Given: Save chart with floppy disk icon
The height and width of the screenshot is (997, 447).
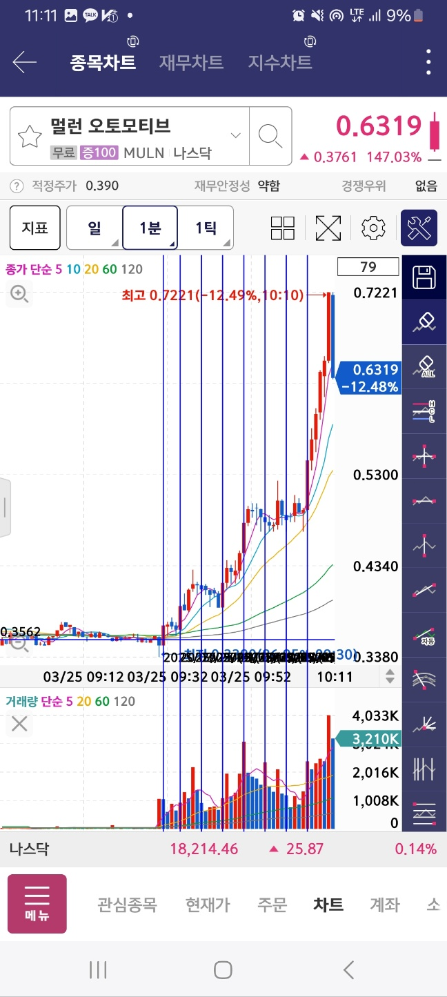Looking at the screenshot, I should (x=424, y=277).
